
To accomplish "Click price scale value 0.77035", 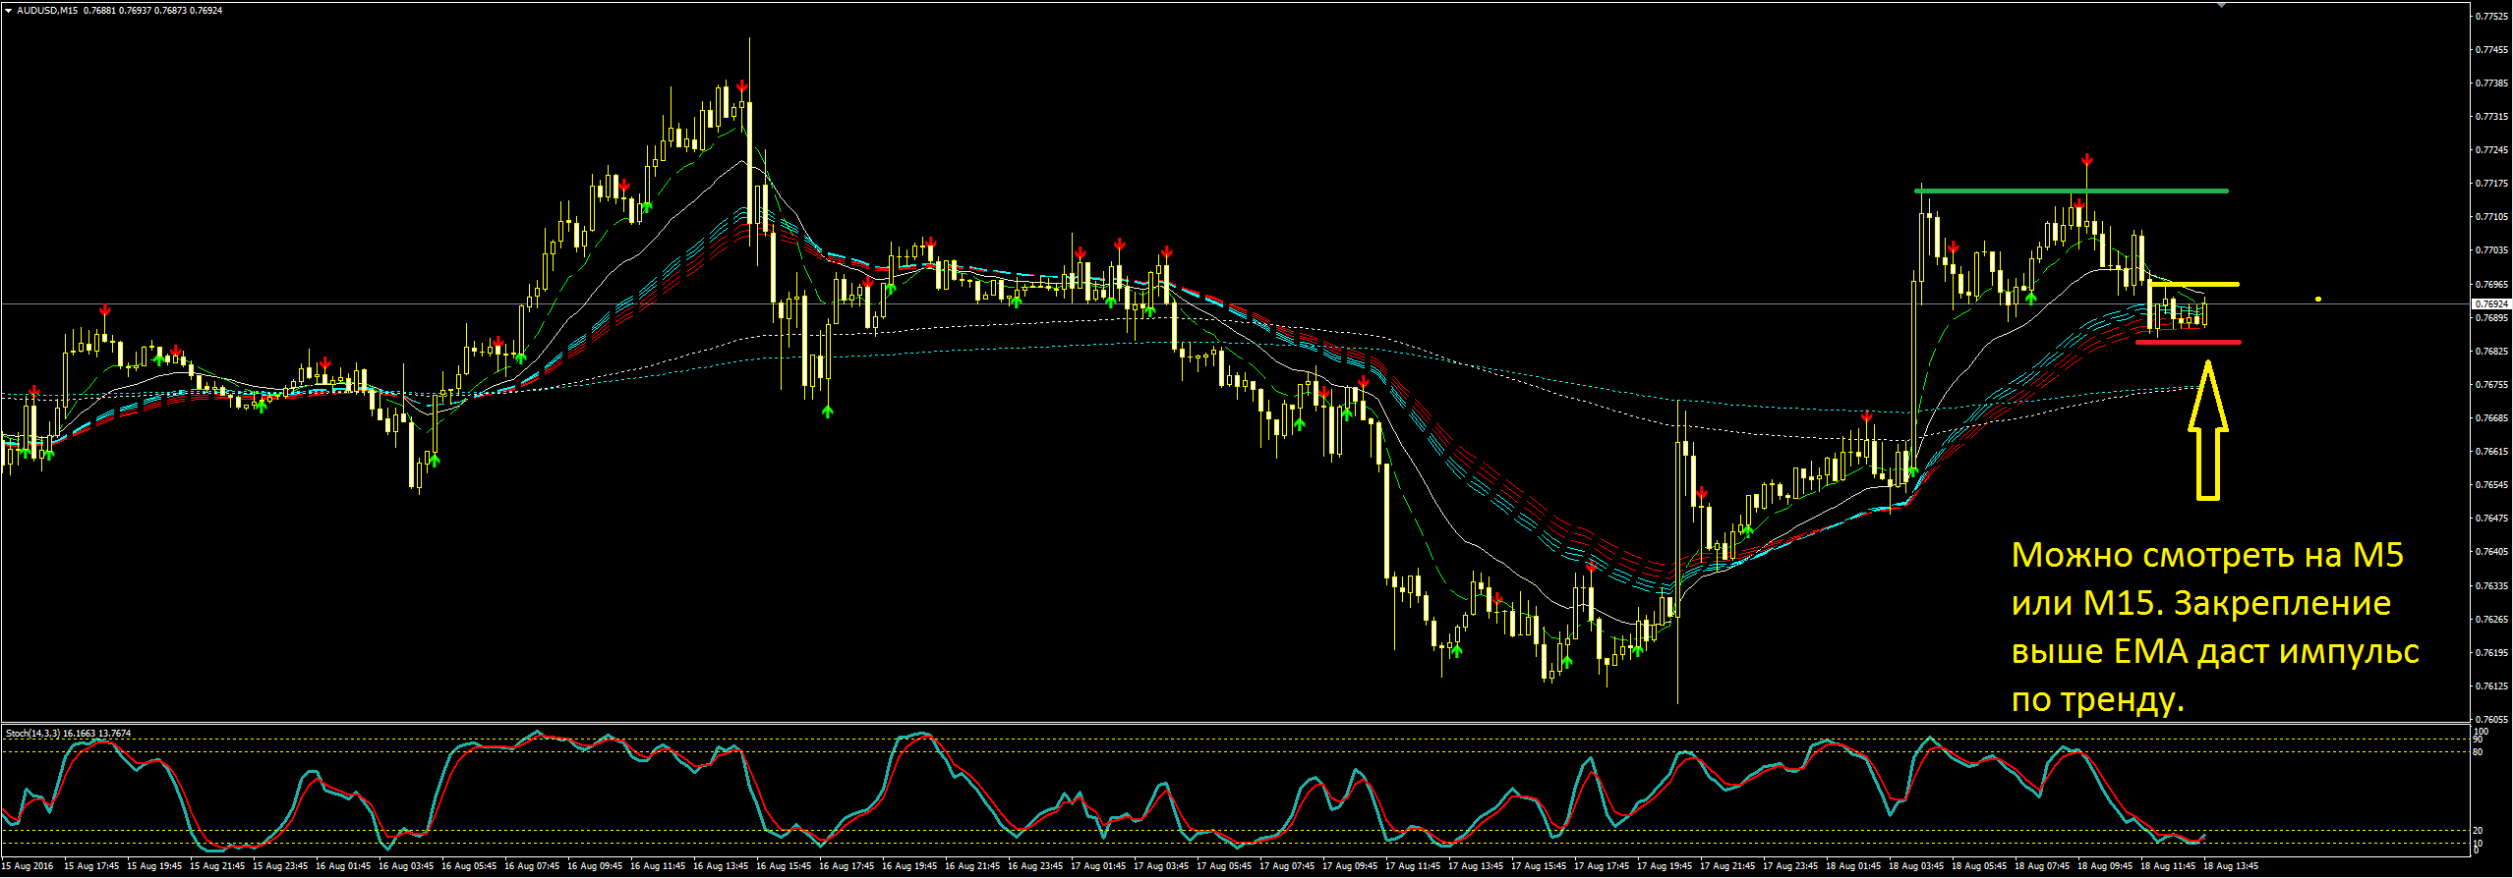I will click(x=2491, y=250).
